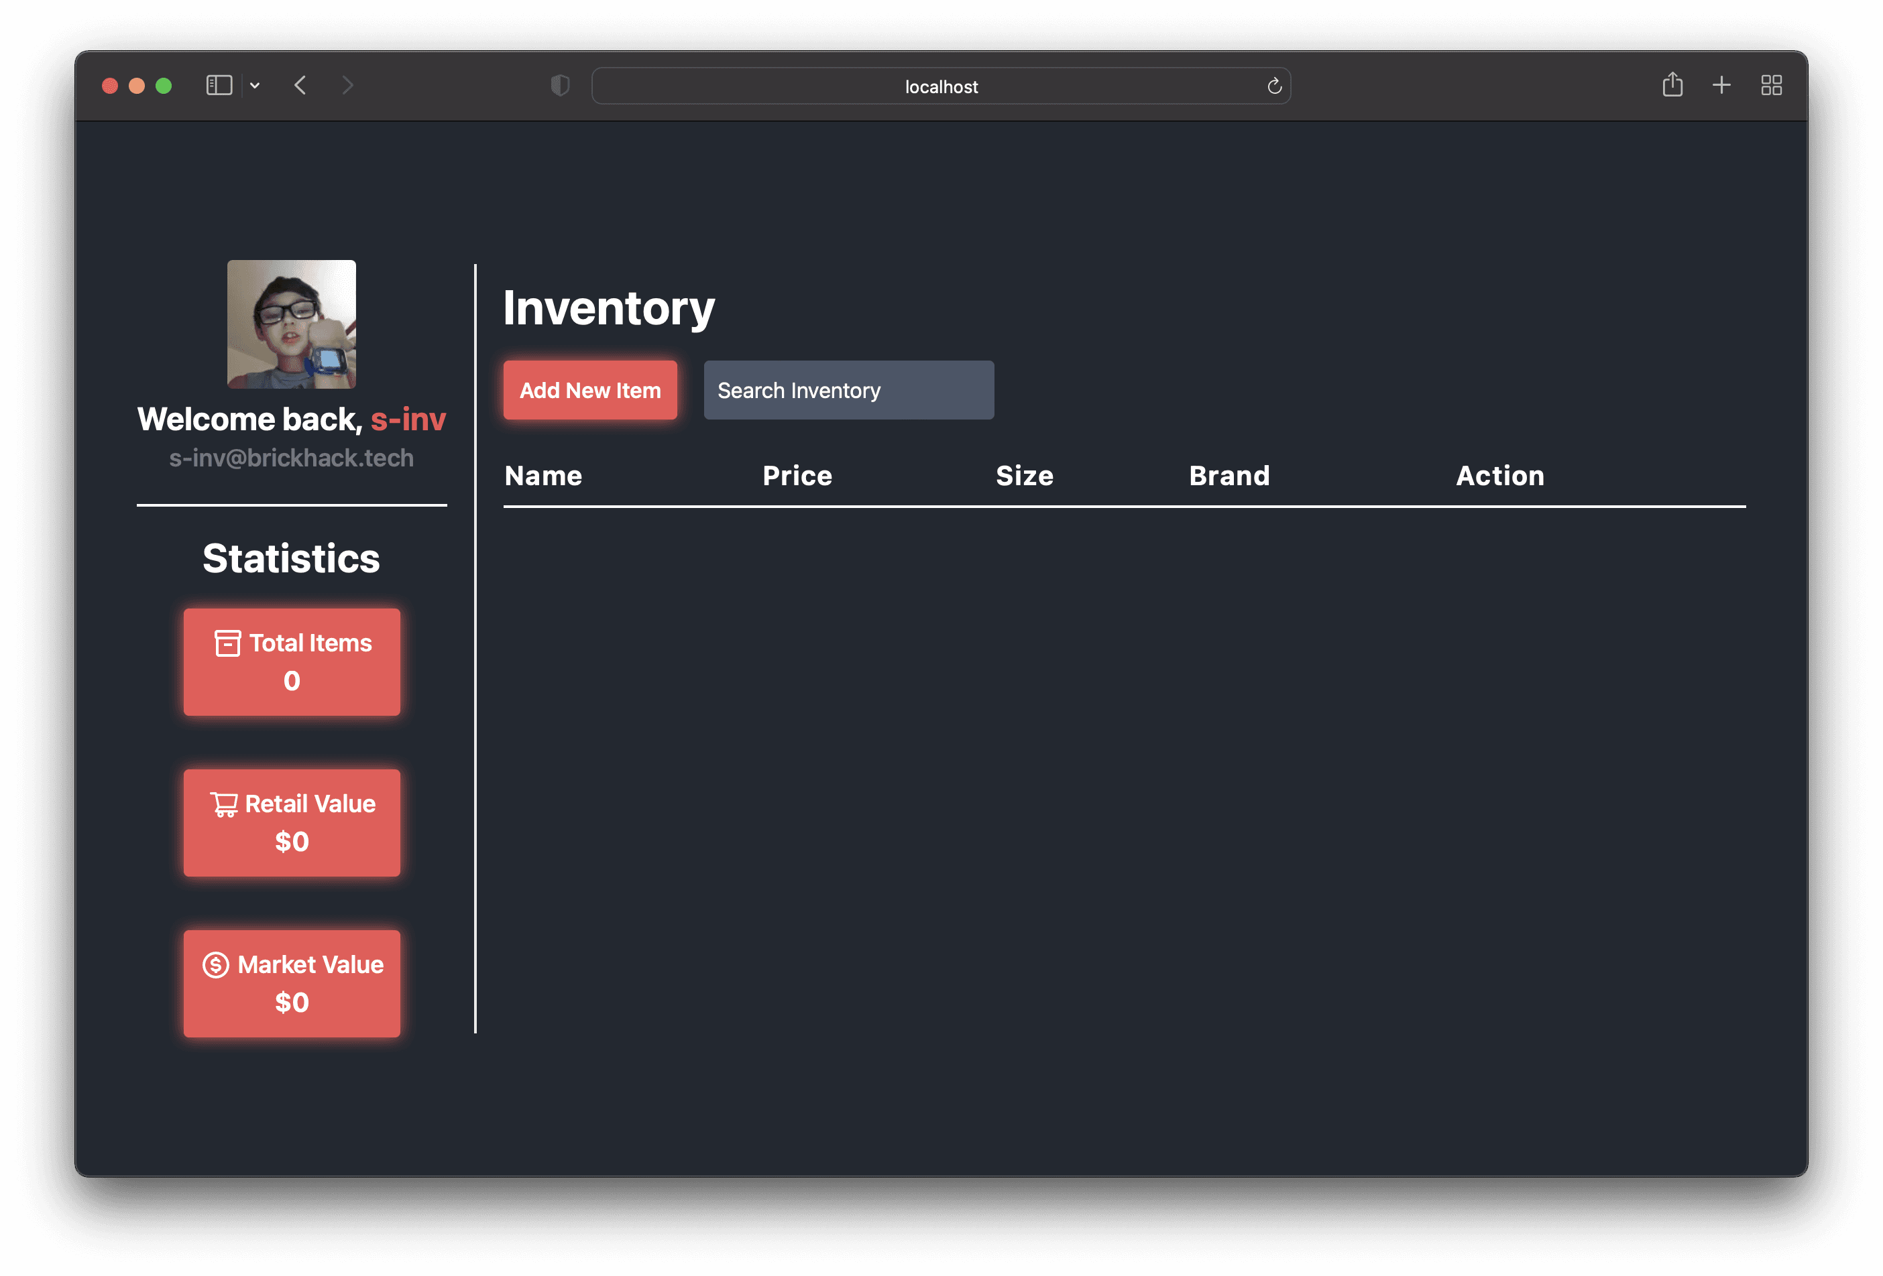Click the forward navigation arrow
This screenshot has height=1276, width=1883.
click(347, 85)
